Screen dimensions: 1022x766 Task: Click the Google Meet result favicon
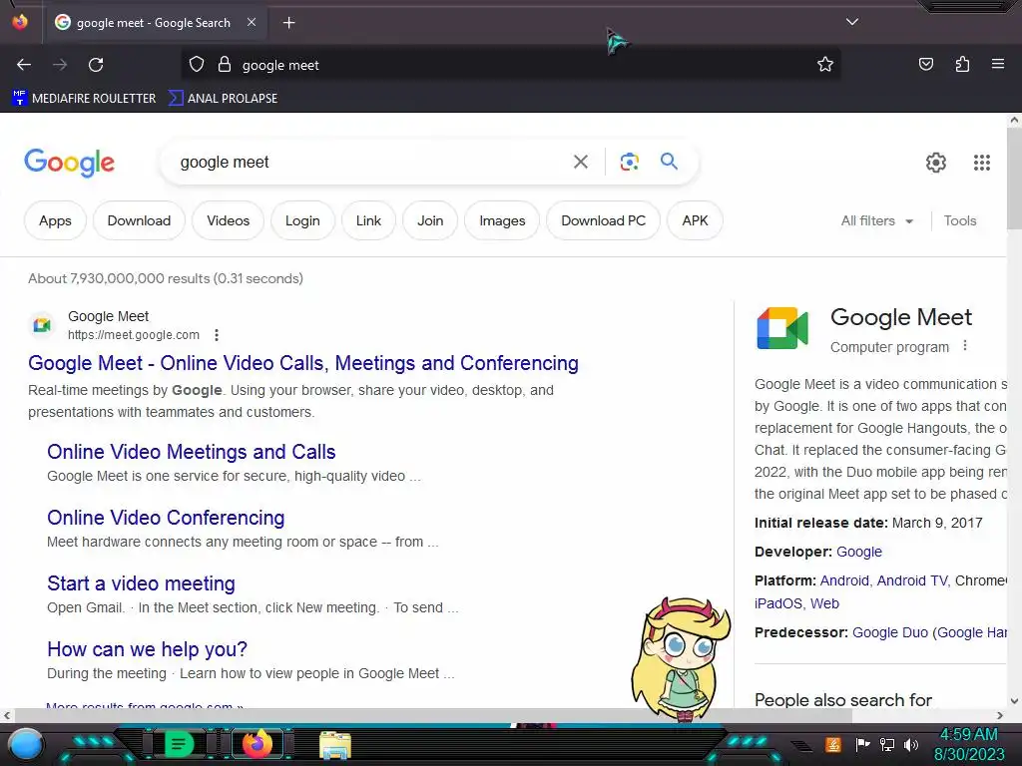42,324
